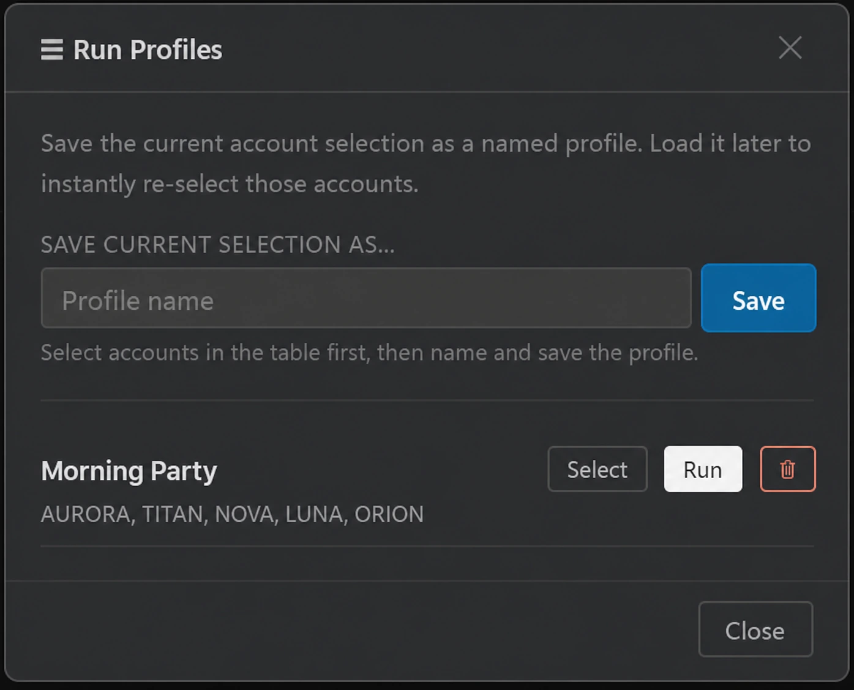Click the trash icon for Morning Party
The height and width of the screenshot is (690, 854).
coord(788,469)
